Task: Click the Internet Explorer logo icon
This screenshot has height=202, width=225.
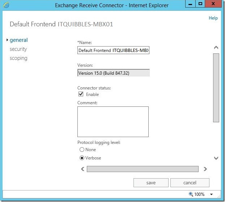Action: (6, 5)
